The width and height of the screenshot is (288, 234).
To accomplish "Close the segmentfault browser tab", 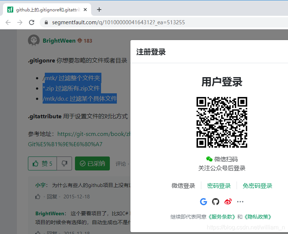I will pos(85,10).
